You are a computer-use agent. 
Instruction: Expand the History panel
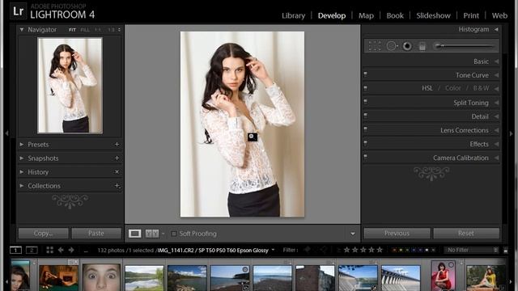(22, 172)
